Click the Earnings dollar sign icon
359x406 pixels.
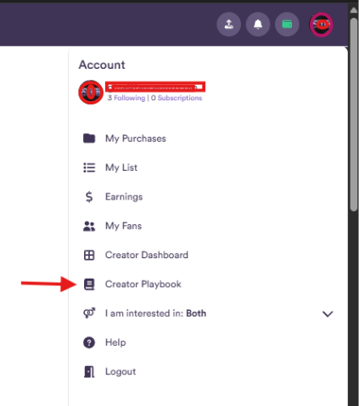pos(89,197)
